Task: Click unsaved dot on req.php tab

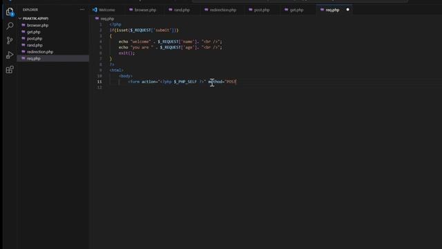Action: [x=347, y=10]
